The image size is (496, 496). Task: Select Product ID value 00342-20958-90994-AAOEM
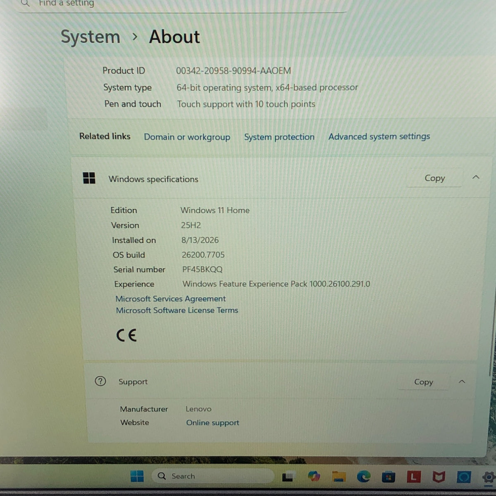234,71
